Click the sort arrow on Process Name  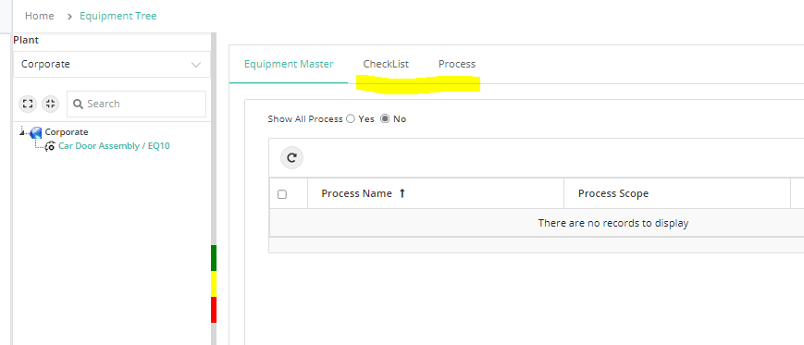(x=402, y=193)
